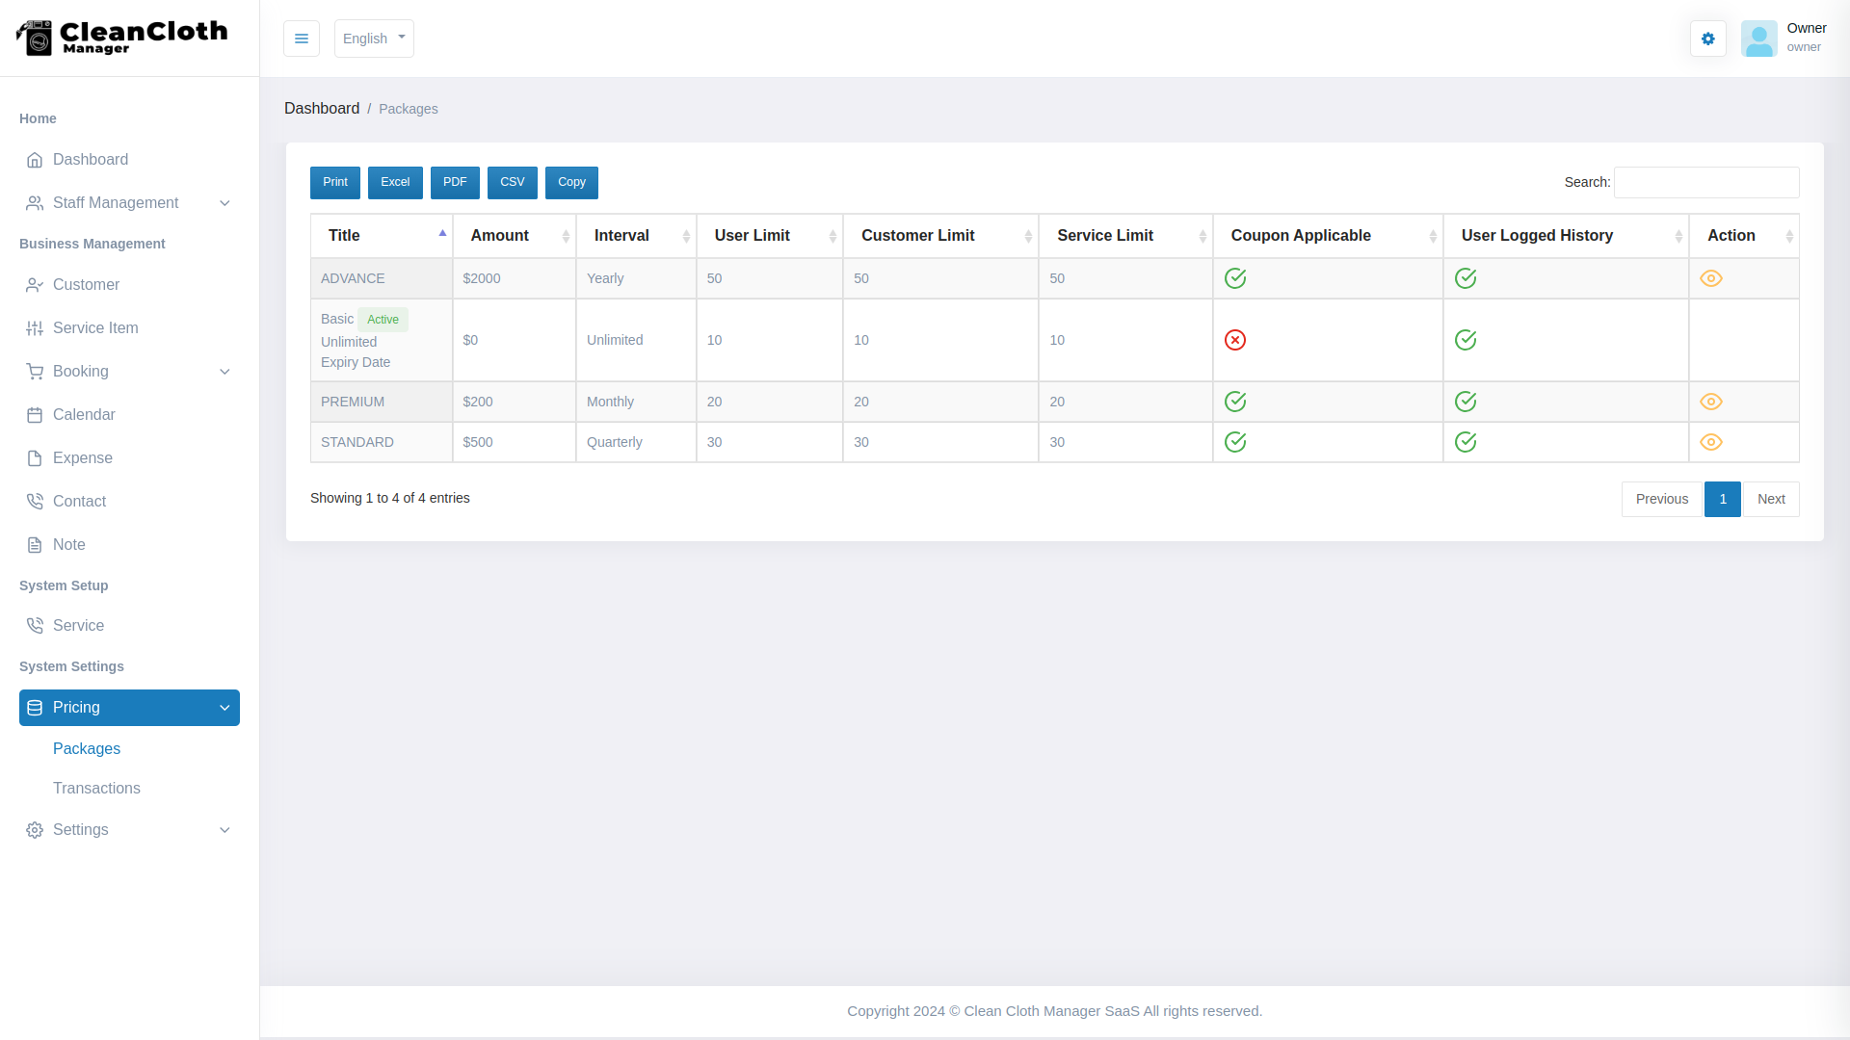This screenshot has height=1040, width=1850.
Task: Select the Dashboard home icon
Action: 36,160
